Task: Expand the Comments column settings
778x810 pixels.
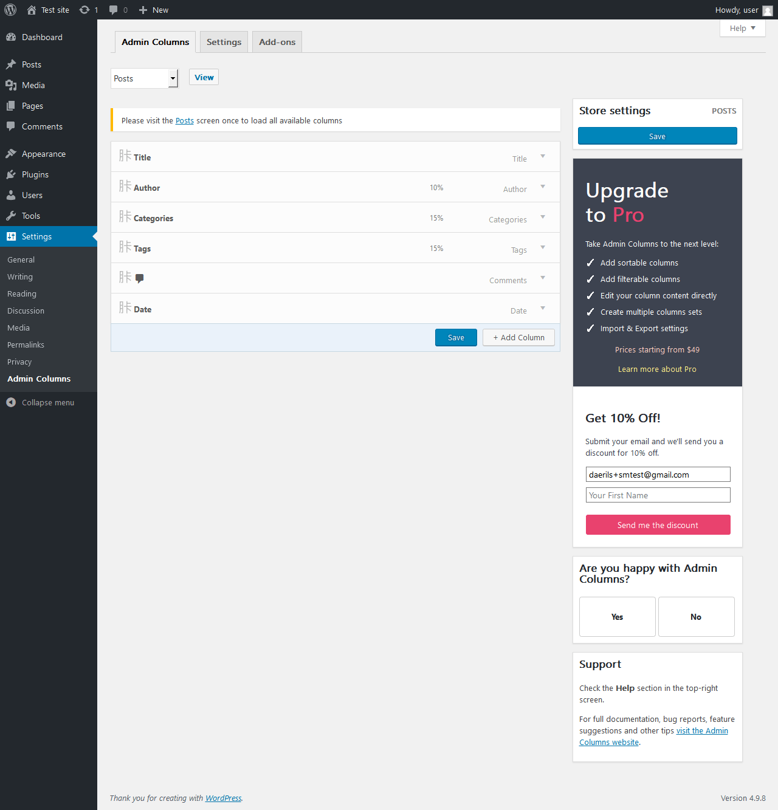Action: pyautogui.click(x=543, y=278)
